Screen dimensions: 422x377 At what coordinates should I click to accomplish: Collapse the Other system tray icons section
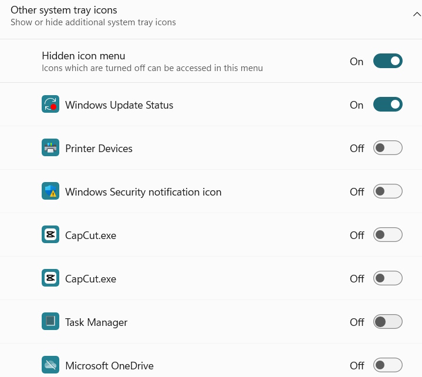(417, 14)
